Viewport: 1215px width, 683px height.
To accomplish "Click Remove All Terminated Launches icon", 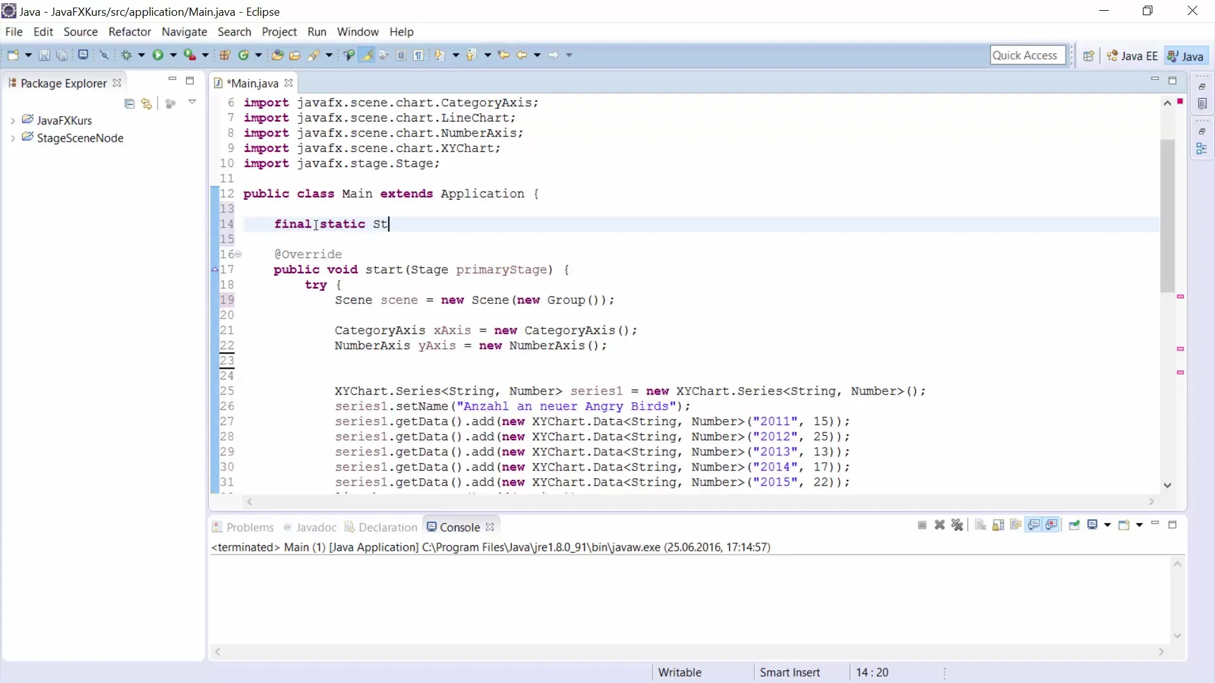I will [957, 525].
